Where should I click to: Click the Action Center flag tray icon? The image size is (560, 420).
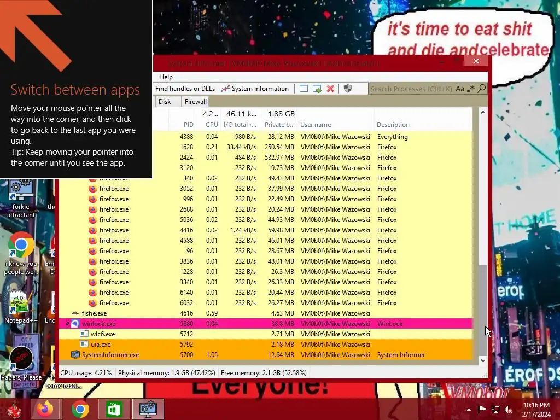[x=482, y=410]
